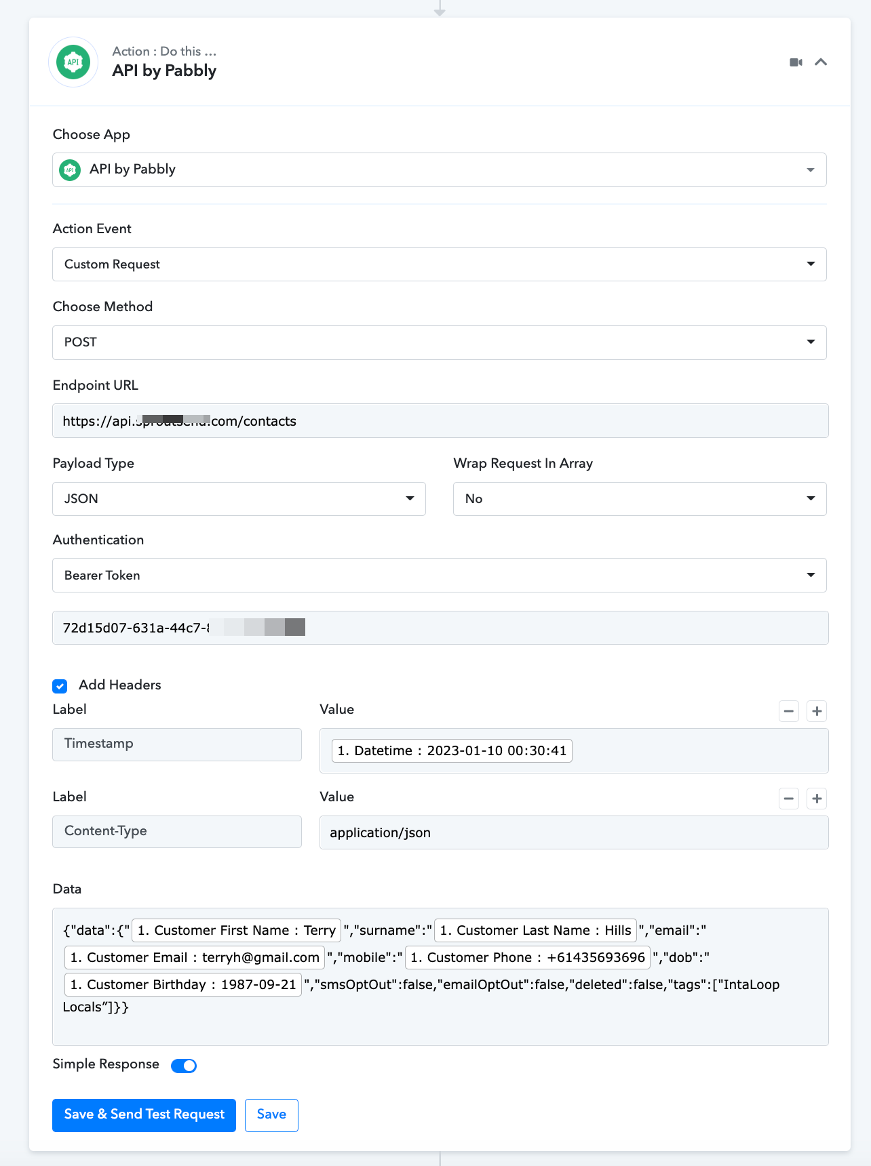871x1166 pixels.
Task: Click the Datetime mapped tag in Timestamp value
Action: [x=452, y=751]
